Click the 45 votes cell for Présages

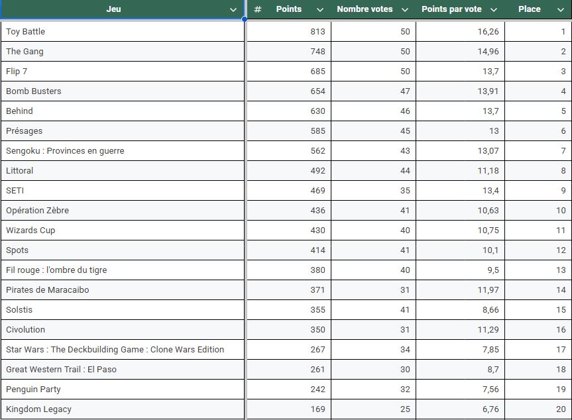[374, 131]
